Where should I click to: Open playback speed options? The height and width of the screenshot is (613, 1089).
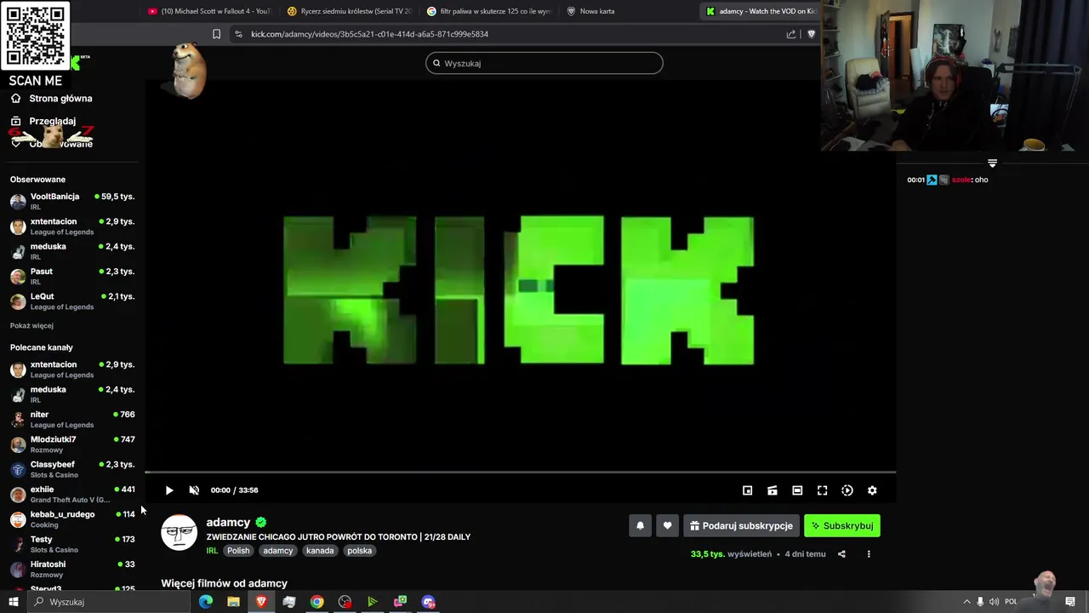click(x=847, y=490)
